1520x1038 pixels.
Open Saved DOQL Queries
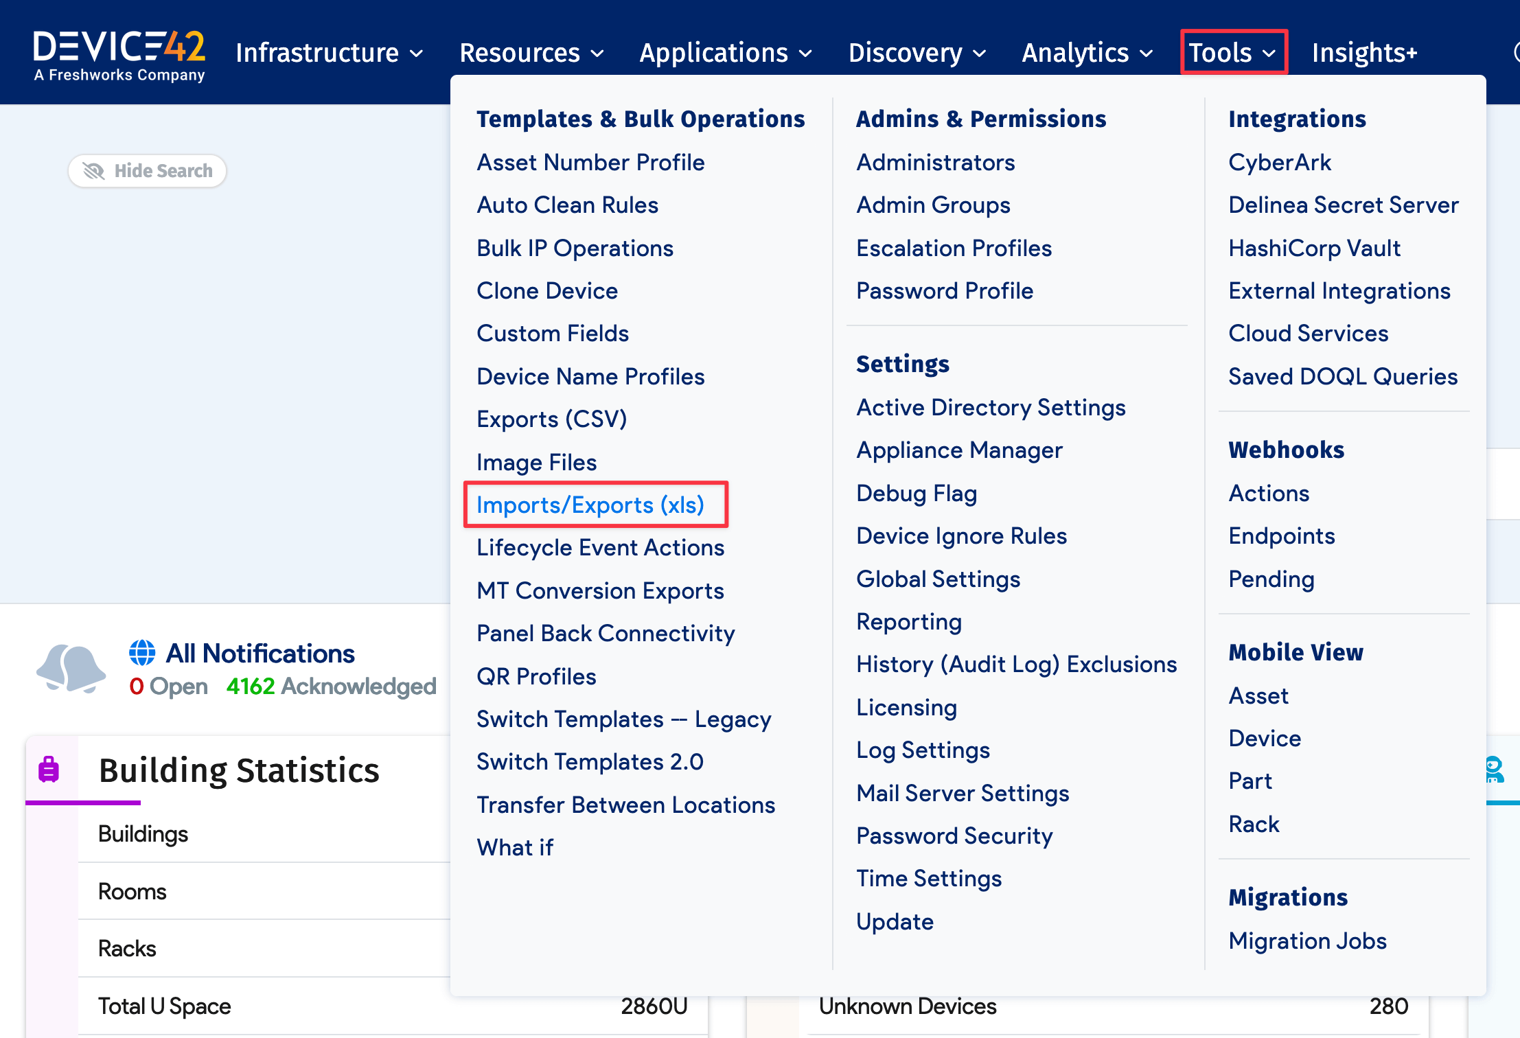[1342, 377]
